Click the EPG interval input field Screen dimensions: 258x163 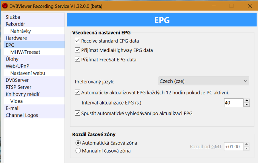[x=234, y=103]
